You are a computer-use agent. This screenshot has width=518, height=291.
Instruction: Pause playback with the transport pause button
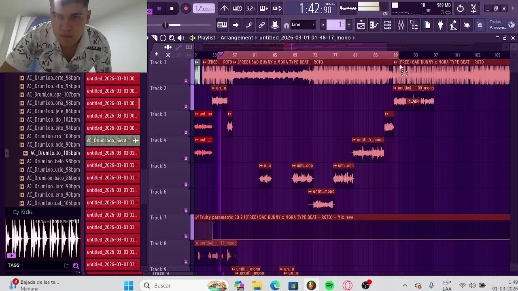point(159,8)
